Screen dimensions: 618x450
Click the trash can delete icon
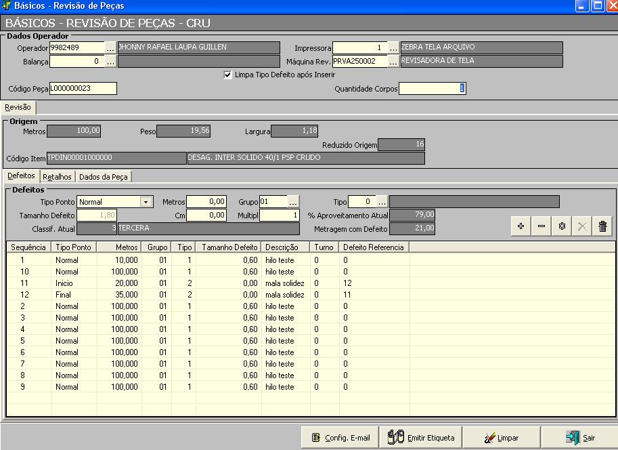tap(602, 227)
